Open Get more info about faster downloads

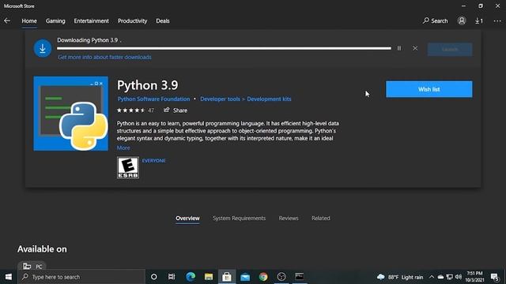(x=104, y=58)
